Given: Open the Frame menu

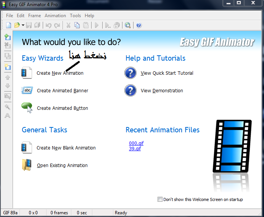Looking at the screenshot, I should pyautogui.click(x=34, y=16).
